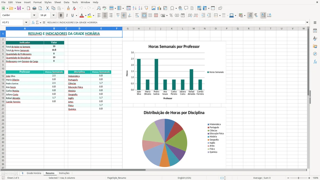Cut the selection with scissors icon
Screen dimensions: 320x180
(x=47, y=8)
